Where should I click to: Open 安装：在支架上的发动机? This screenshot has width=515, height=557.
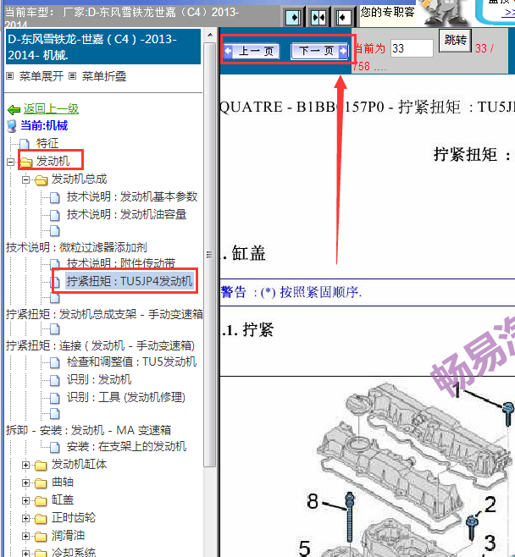126,446
